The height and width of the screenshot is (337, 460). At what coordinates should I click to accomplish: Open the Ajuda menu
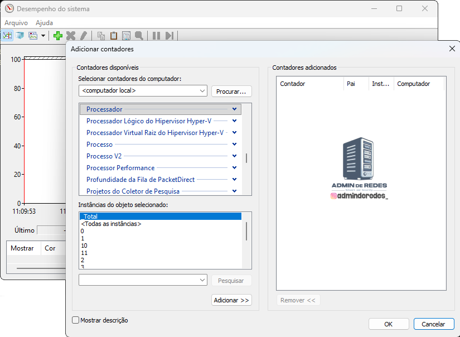(44, 23)
